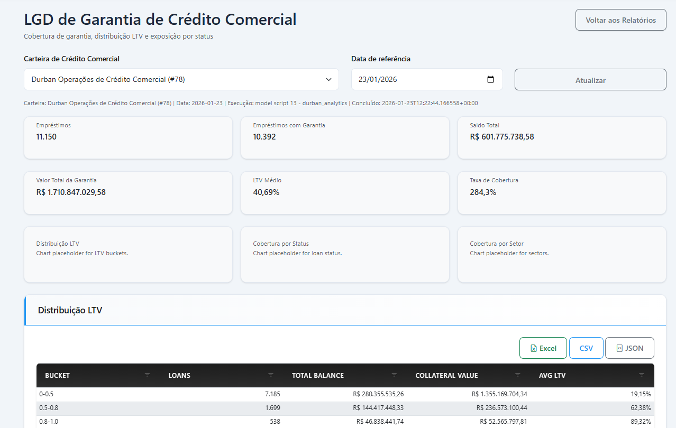Click Voltar aos Relatórios button
This screenshot has width=676, height=428.
[x=621, y=20]
